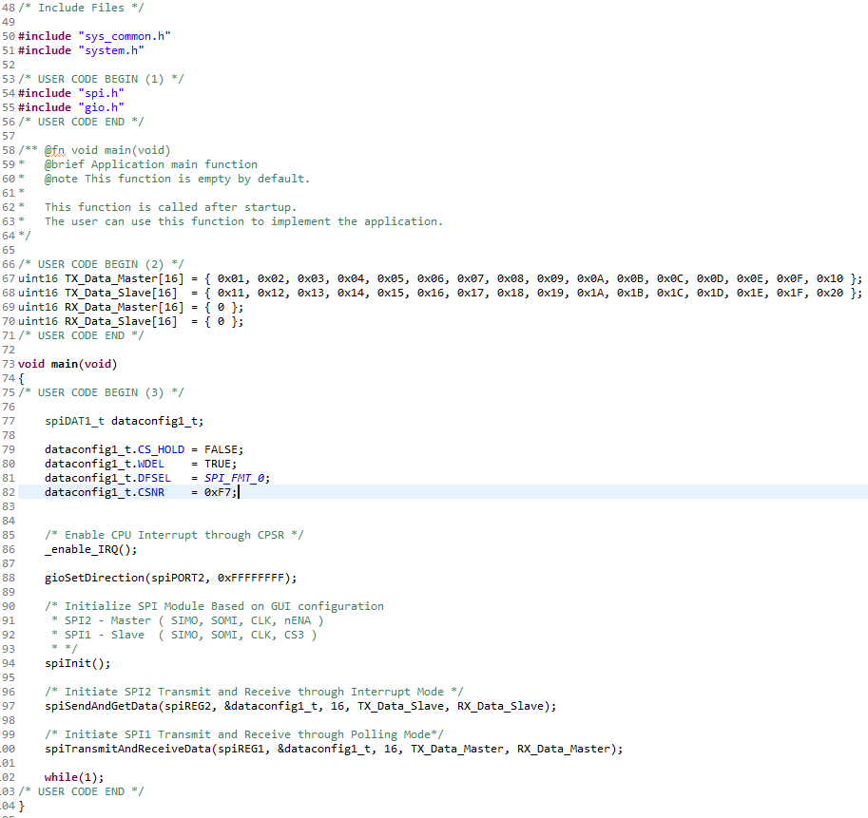
Task: Click the "system.h" include string
Action: click(111, 50)
